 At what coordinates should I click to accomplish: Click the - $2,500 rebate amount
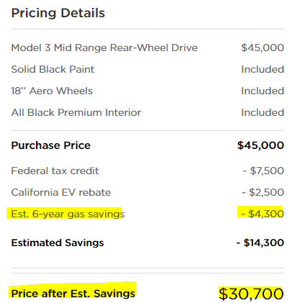coord(263,192)
